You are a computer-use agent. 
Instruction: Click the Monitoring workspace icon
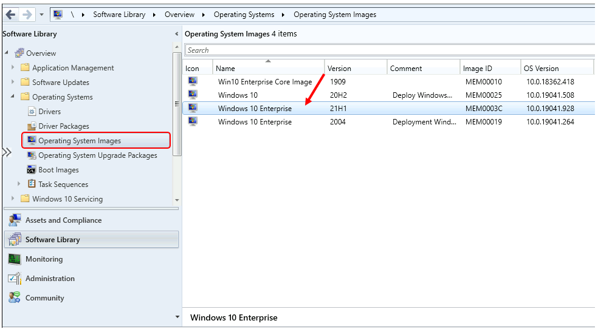(15, 259)
